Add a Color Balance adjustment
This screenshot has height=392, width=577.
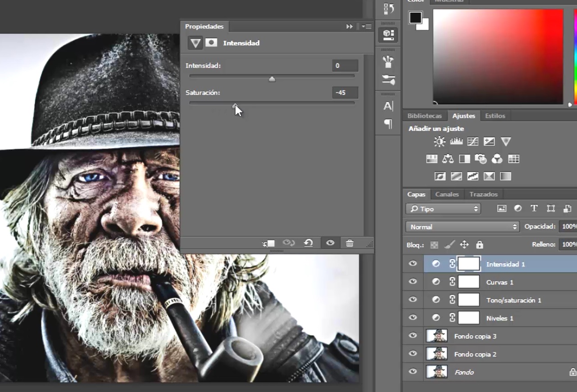click(448, 159)
